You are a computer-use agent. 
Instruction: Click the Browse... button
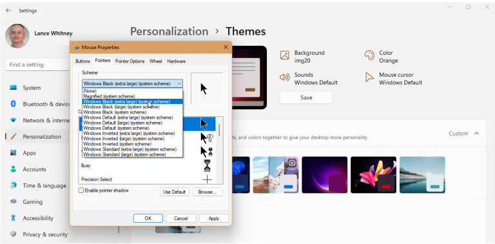(208, 192)
